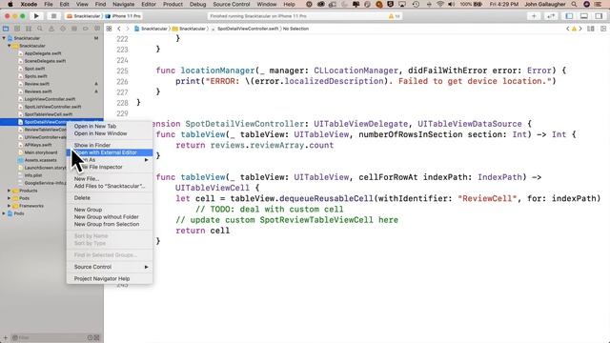This screenshot has height=343, width=610.
Task: Add new file with plus at navigator bottom
Action: 5,337
